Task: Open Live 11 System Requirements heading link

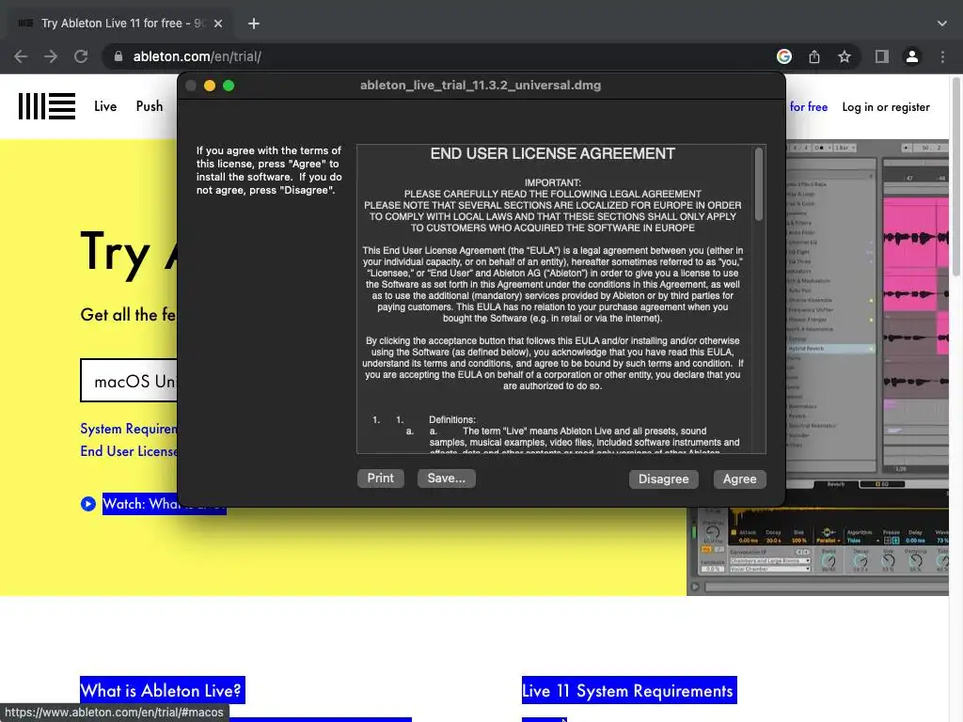Action: (629, 691)
